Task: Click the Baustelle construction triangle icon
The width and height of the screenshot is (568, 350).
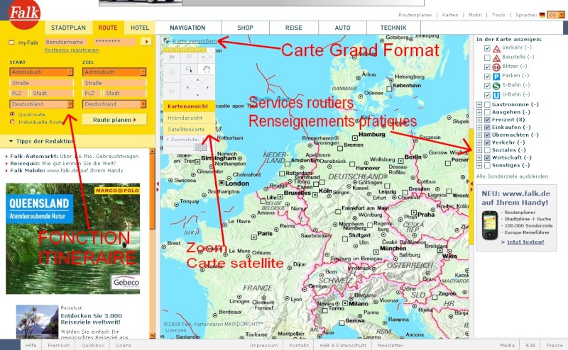Action: (496, 58)
